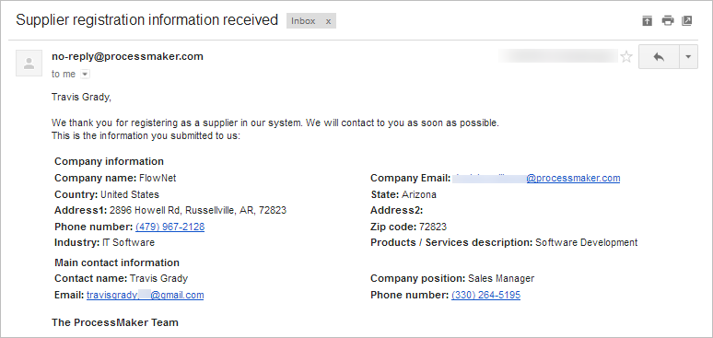713x338 pixels.
Task: Open the more options dropdown beside reply
Action: [688, 57]
